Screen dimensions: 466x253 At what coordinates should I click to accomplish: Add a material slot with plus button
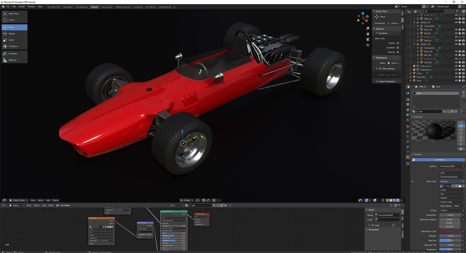(463, 92)
